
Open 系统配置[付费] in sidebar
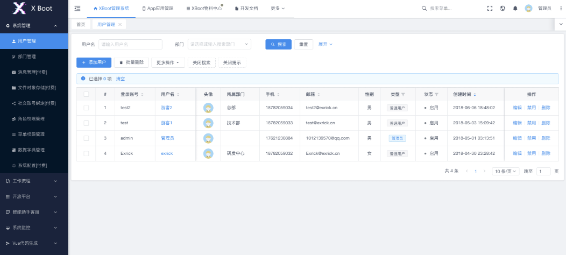click(x=34, y=165)
